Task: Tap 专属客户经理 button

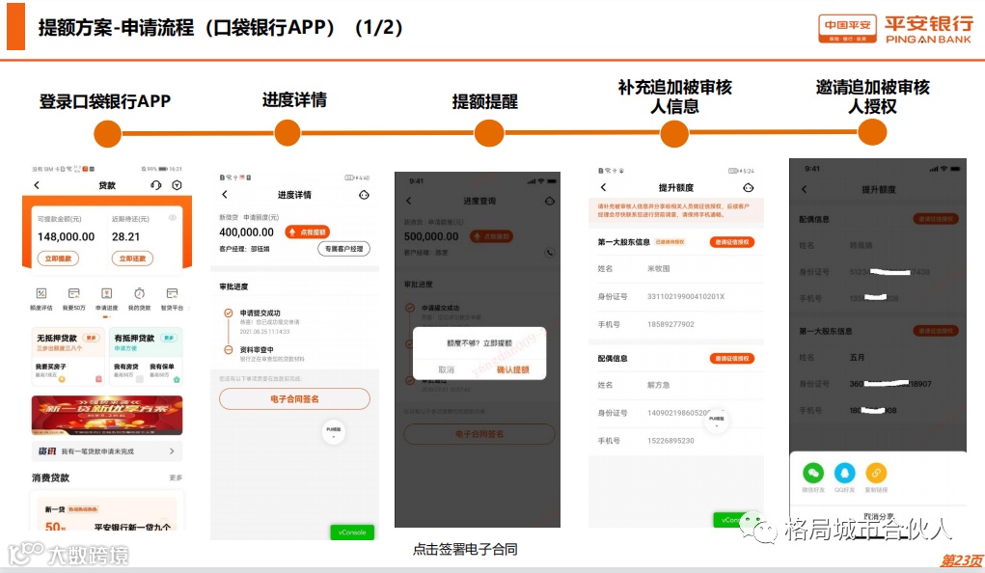Action: (343, 249)
